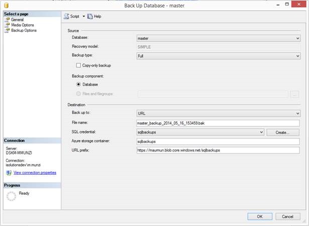The height and width of the screenshot is (226, 309).
Task: Click the Ready progress spinner icon
Action: [x=11, y=196]
